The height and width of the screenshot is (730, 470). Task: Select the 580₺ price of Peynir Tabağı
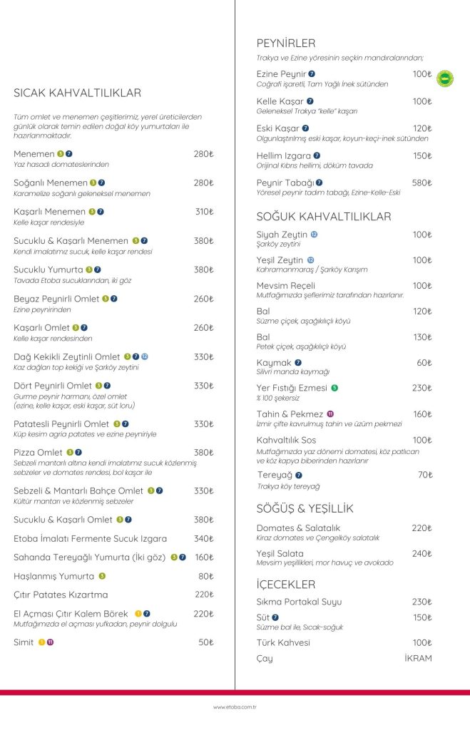[x=422, y=182]
